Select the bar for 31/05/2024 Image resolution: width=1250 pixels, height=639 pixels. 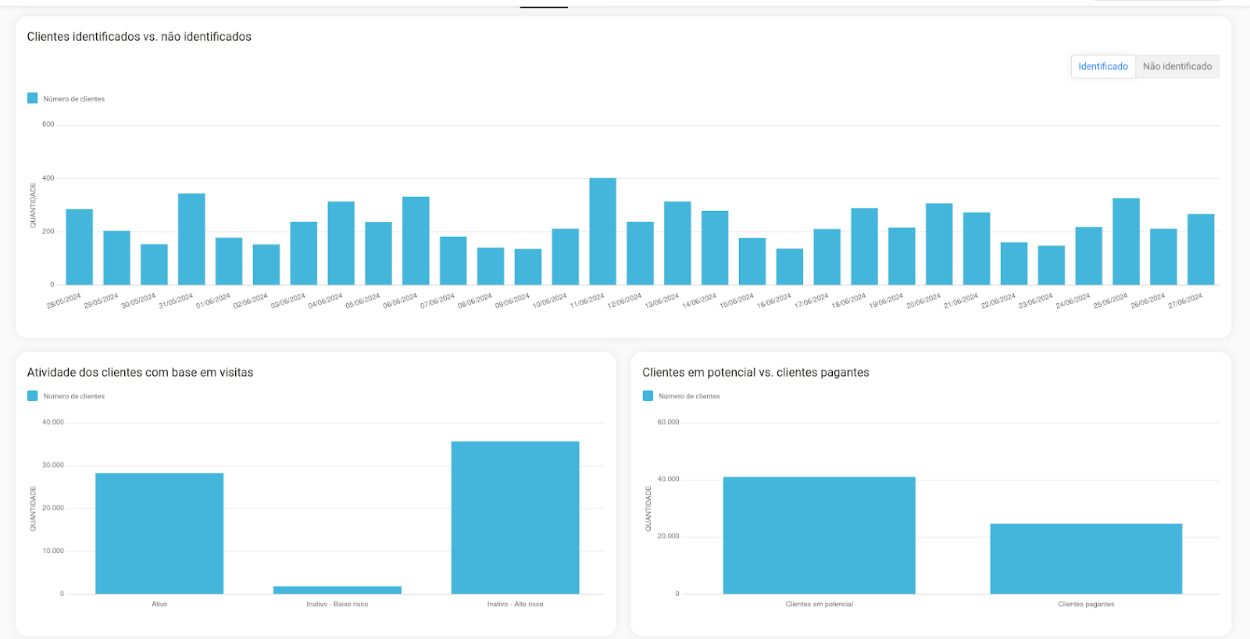click(x=191, y=239)
